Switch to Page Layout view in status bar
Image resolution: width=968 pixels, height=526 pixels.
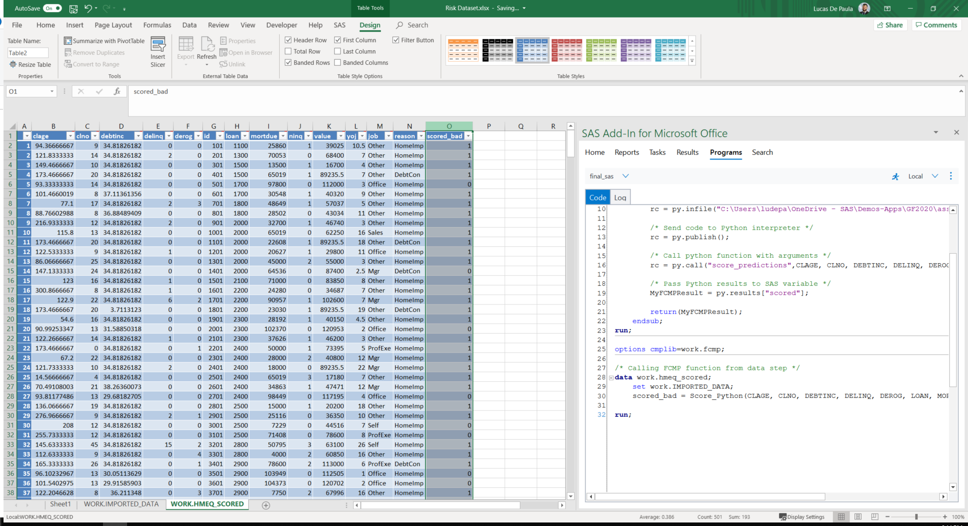[x=858, y=516]
